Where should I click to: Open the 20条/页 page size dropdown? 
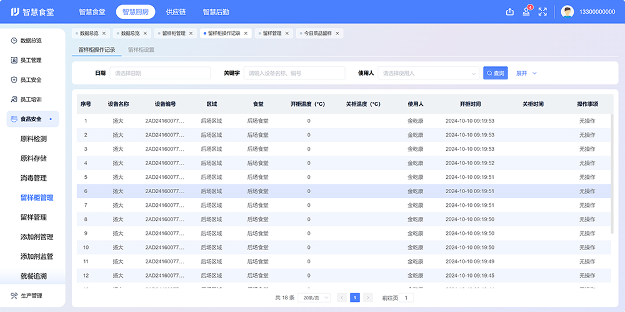click(x=314, y=298)
